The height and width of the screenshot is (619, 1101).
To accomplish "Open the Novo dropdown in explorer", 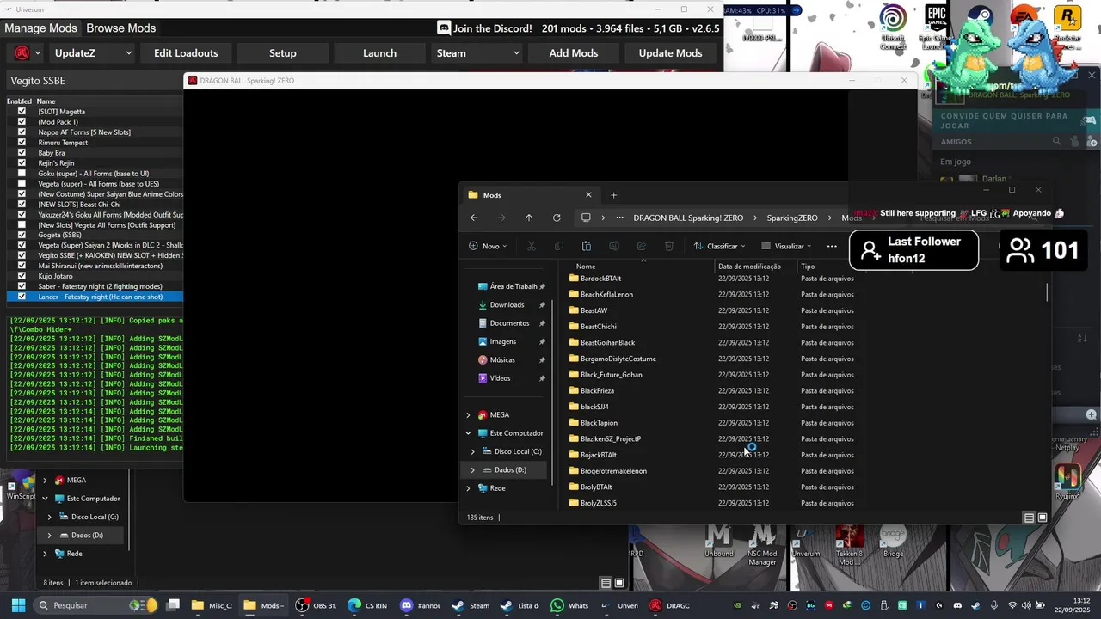I will [488, 246].
